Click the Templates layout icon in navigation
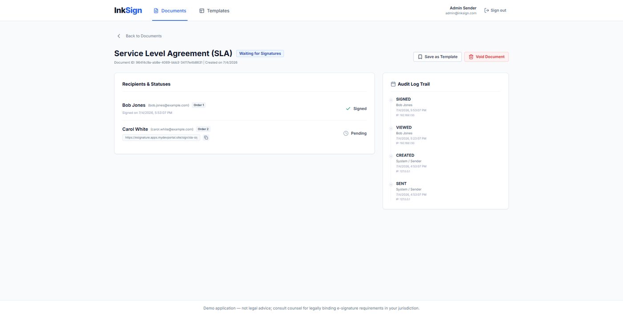The width and height of the screenshot is (623, 316). [x=202, y=11]
